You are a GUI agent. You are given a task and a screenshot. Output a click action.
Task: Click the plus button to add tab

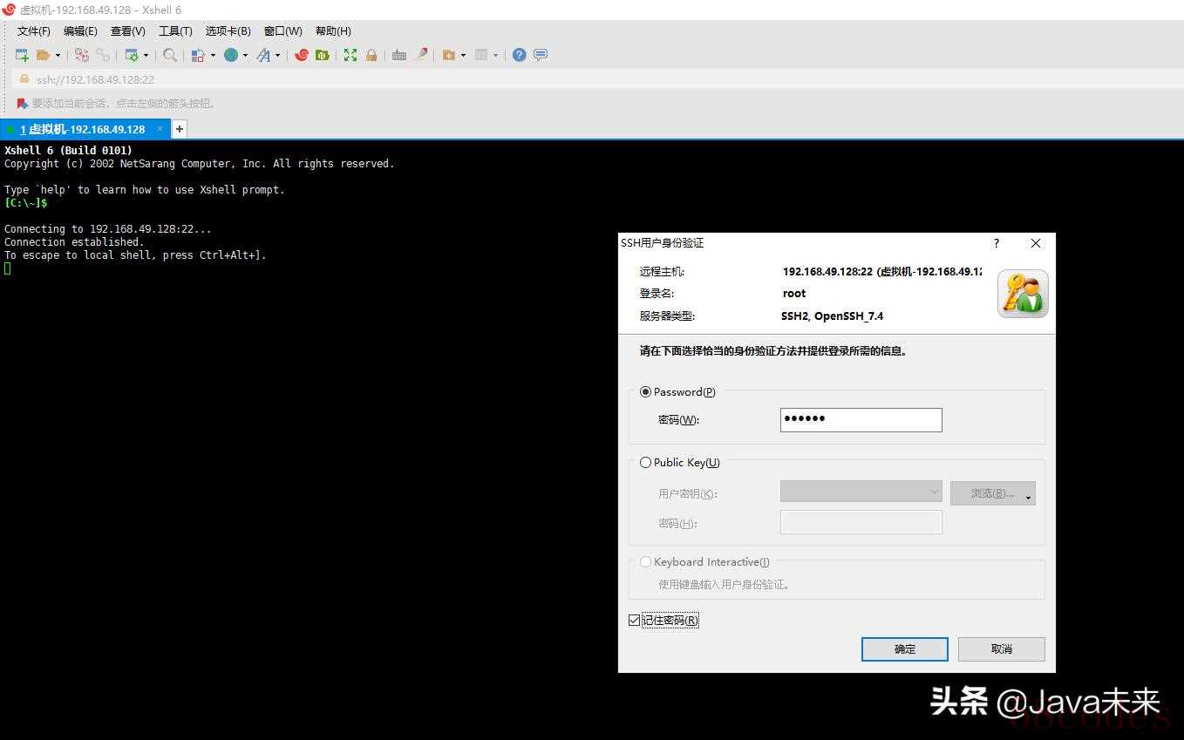point(179,129)
